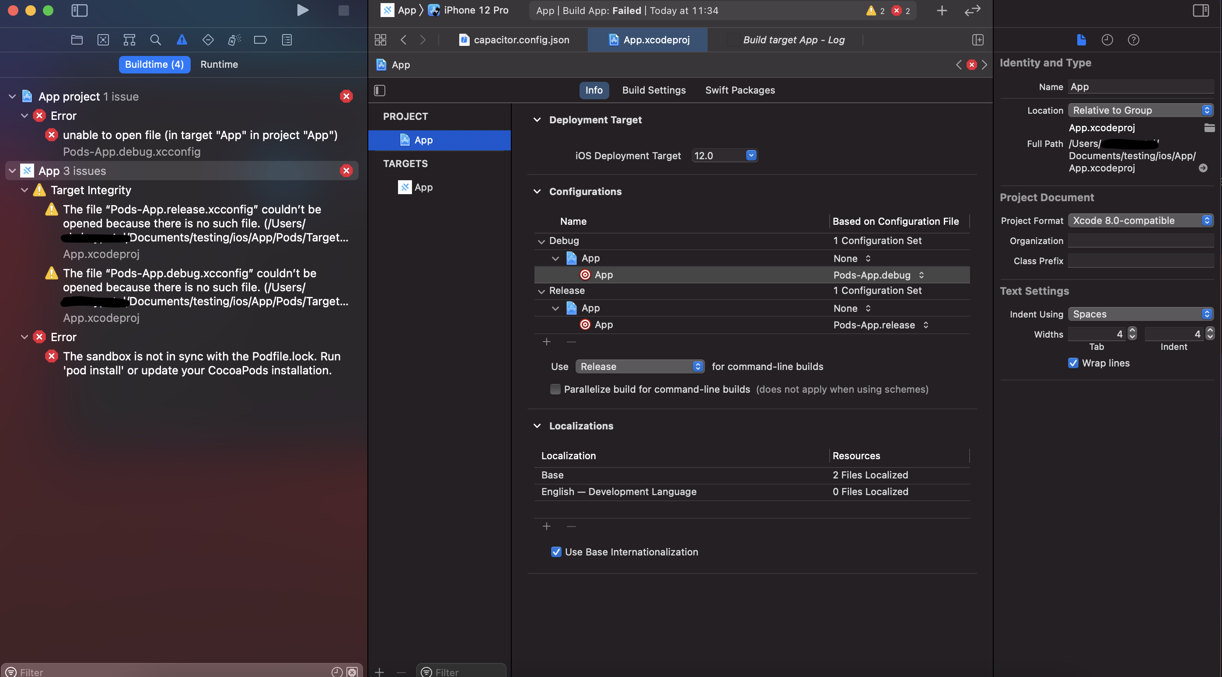
Task: Toggle the navigator sidebar icon
Action: pyautogui.click(x=79, y=10)
